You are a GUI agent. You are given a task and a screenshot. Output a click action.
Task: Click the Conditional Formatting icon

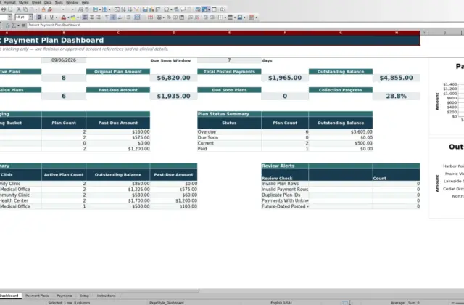(x=252, y=17)
